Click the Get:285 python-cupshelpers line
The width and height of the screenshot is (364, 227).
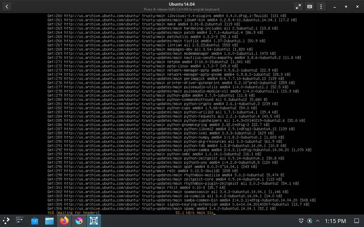(176, 121)
